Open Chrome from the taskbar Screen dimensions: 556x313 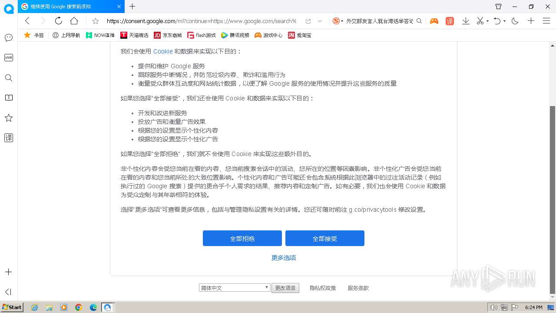point(79,307)
